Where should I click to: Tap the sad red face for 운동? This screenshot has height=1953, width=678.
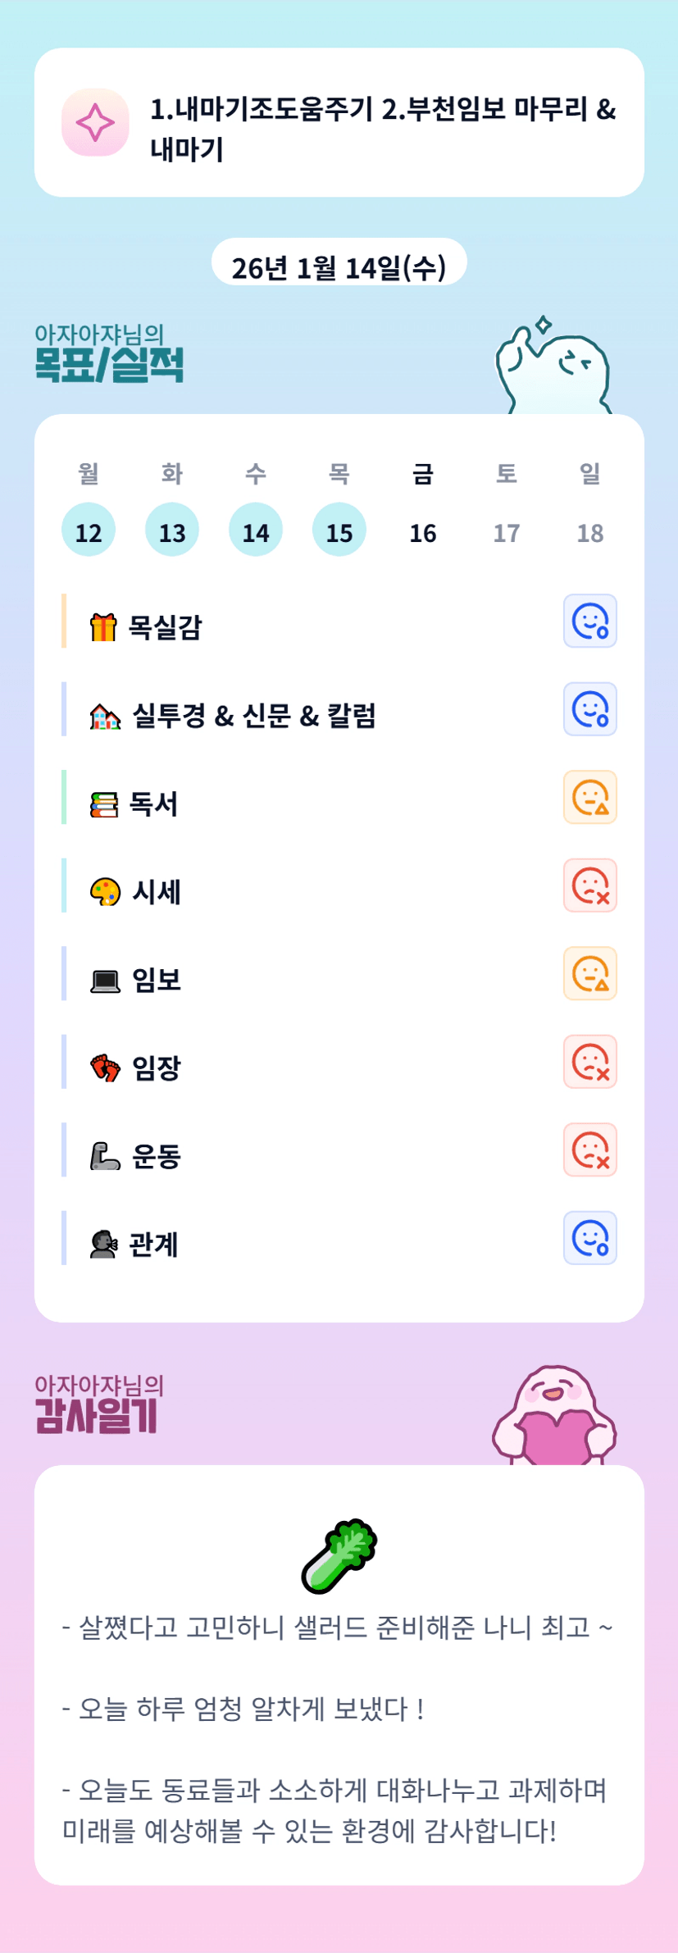[x=589, y=1149]
